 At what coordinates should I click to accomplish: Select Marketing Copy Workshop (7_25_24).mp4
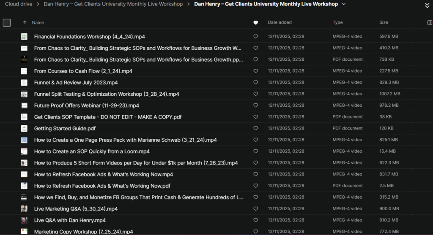point(83,232)
